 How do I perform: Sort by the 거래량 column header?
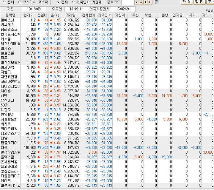tap(70, 15)
